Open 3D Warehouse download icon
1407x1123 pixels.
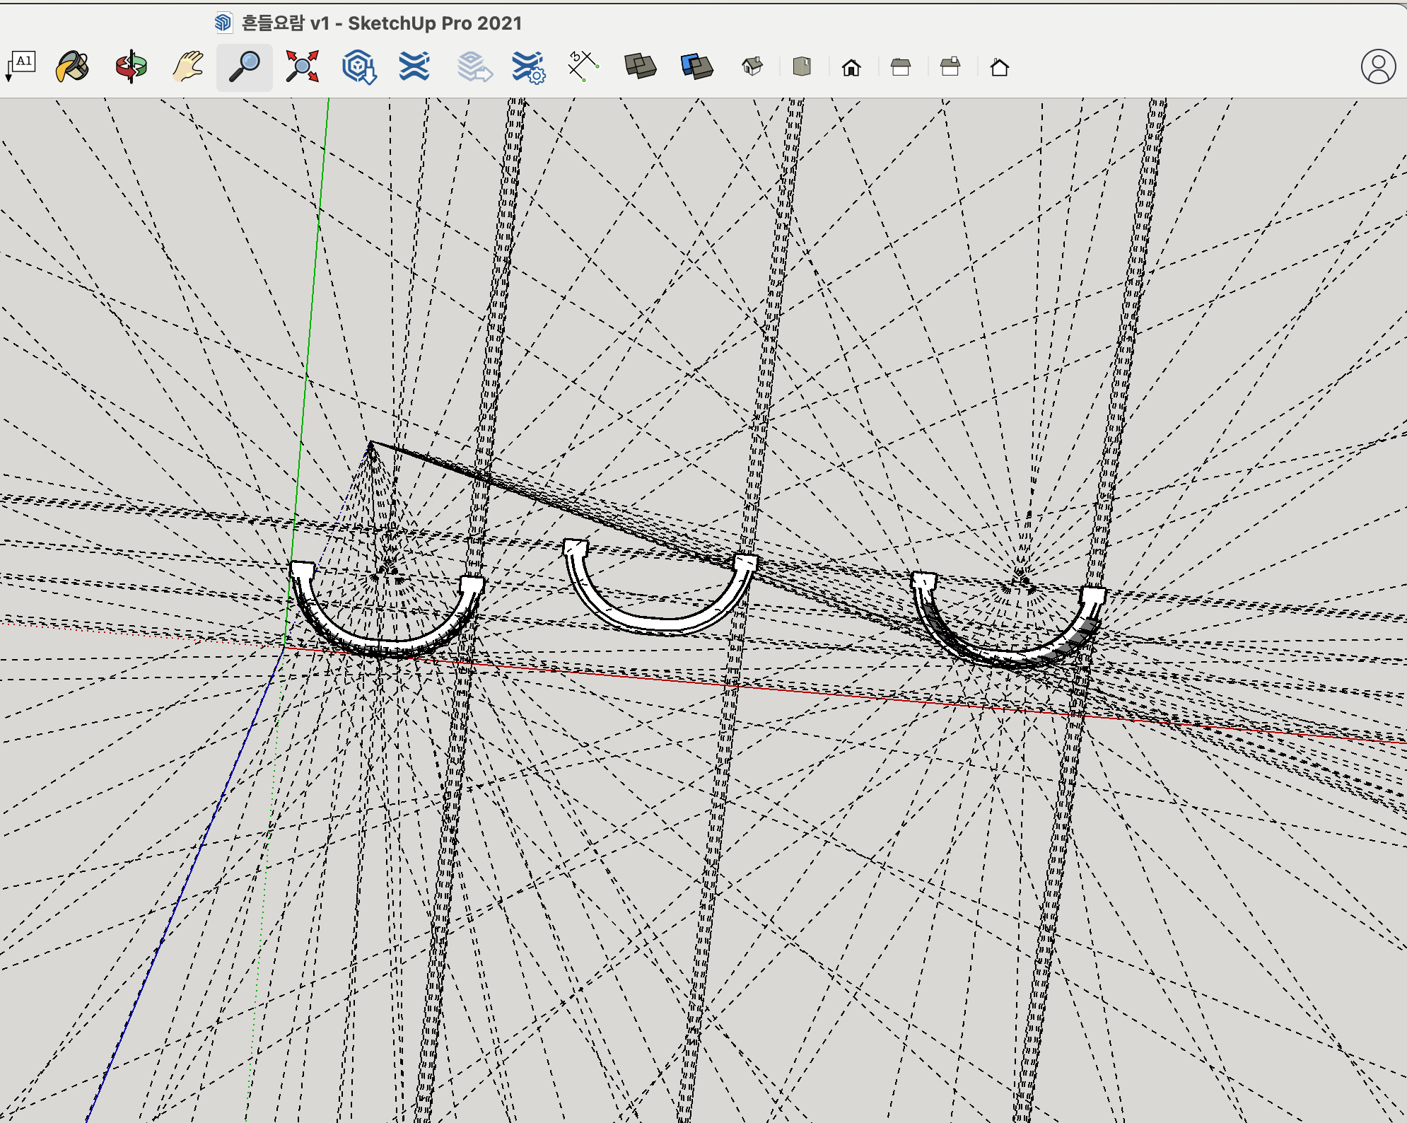click(358, 67)
